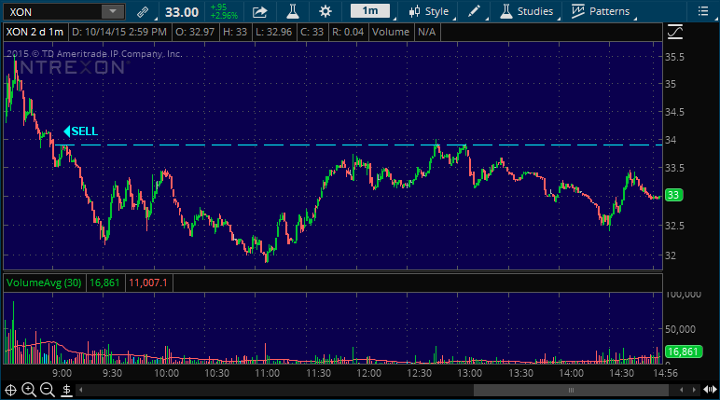720x400 pixels.
Task: Click the L: 32.96 low value
Action: pyautogui.click(x=274, y=32)
